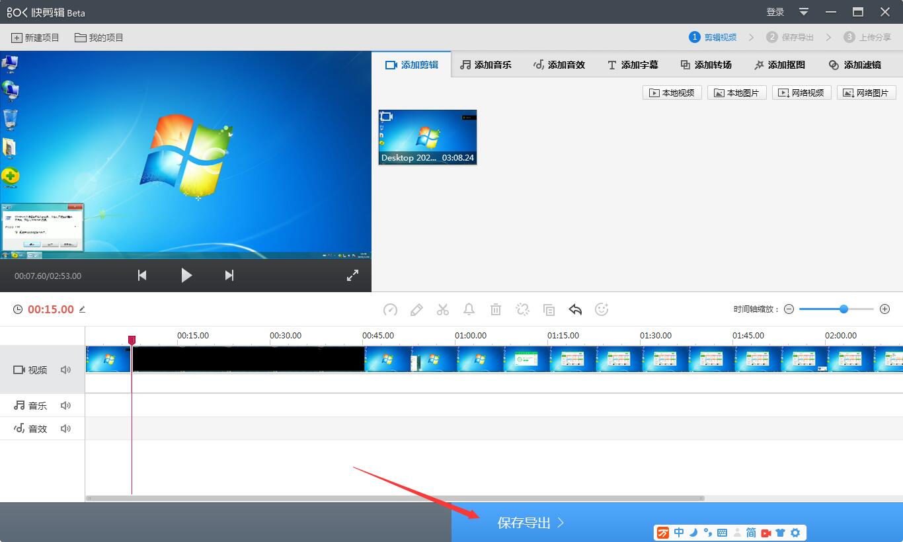Viewport: 903px width, 542px height.
Task: Jump to the next frame marker
Action: pos(229,276)
